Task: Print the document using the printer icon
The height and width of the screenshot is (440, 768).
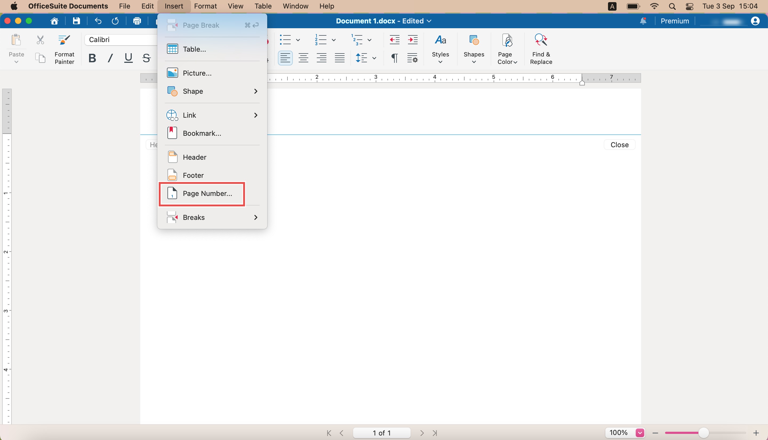Action: pos(137,21)
